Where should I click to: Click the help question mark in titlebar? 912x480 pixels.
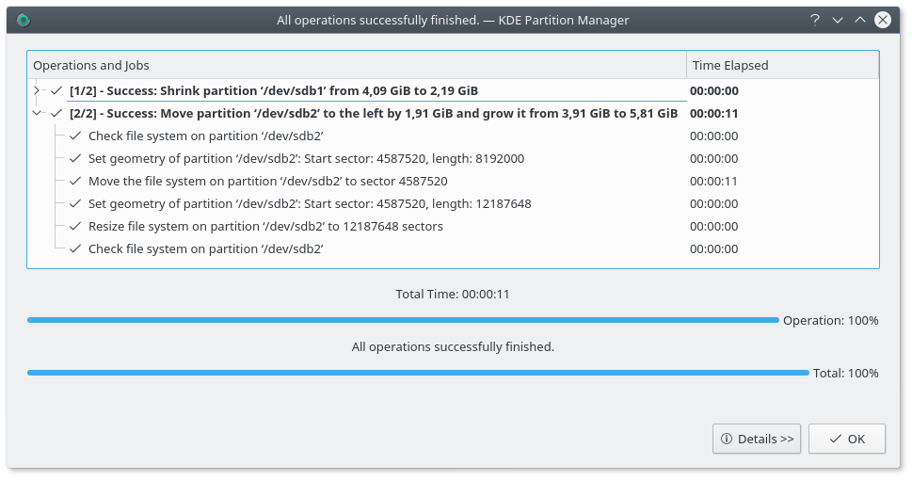(814, 20)
